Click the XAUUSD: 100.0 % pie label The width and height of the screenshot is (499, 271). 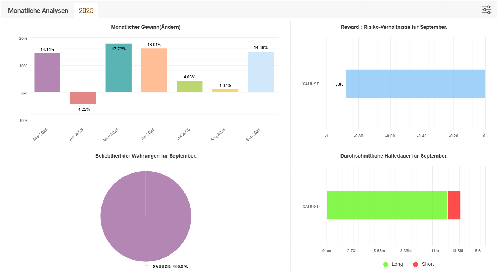(170, 267)
